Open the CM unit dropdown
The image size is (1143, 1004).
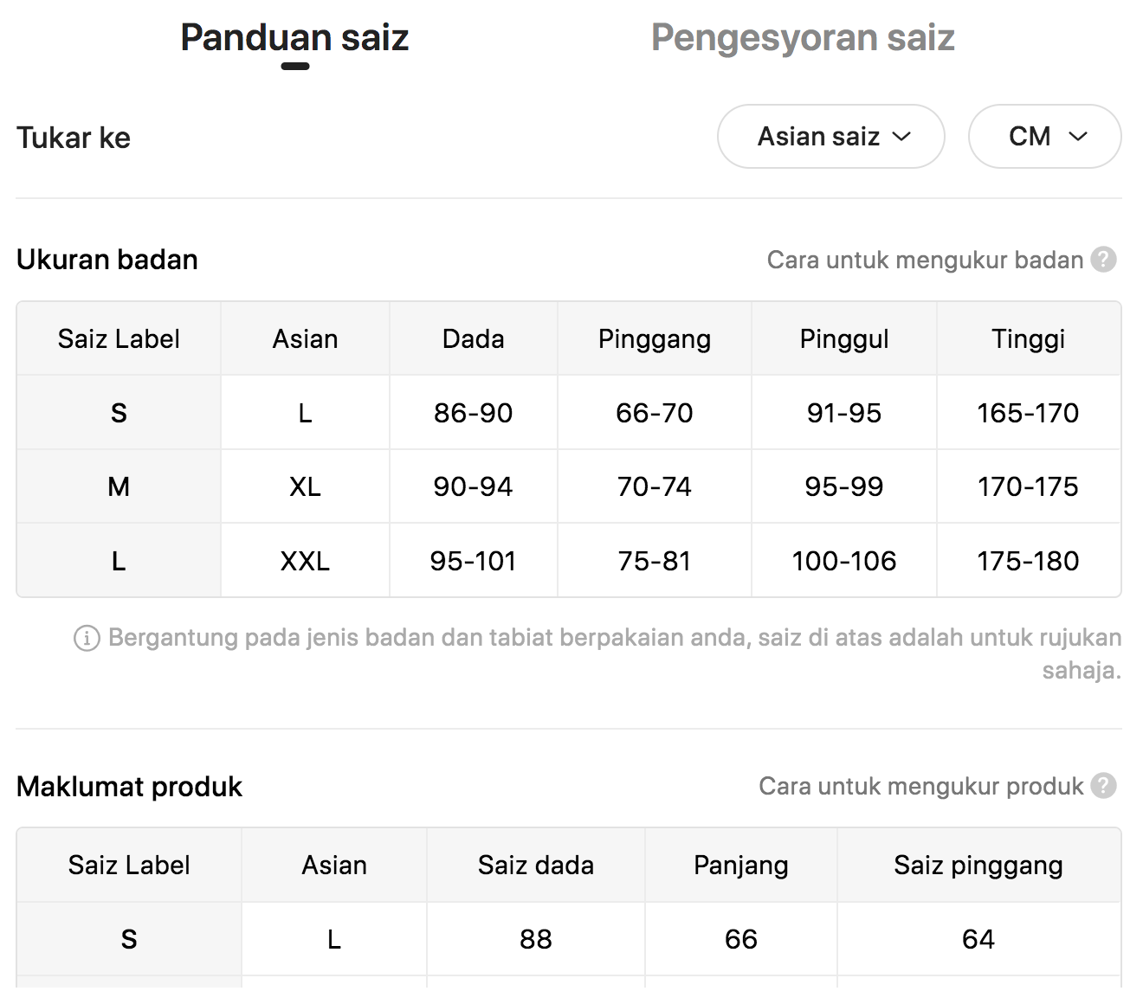tap(1044, 137)
